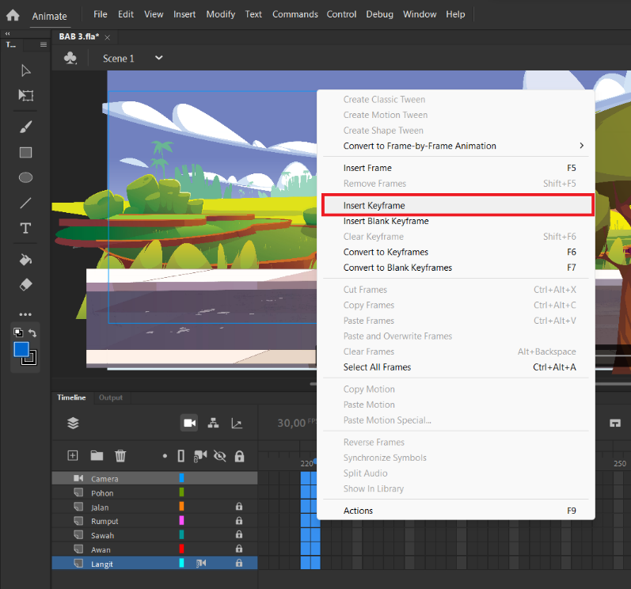This screenshot has height=589, width=631.
Task: Select the Rectangle tool
Action: pos(26,153)
